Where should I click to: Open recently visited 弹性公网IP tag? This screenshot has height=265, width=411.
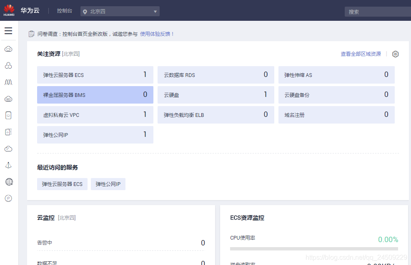pos(108,184)
